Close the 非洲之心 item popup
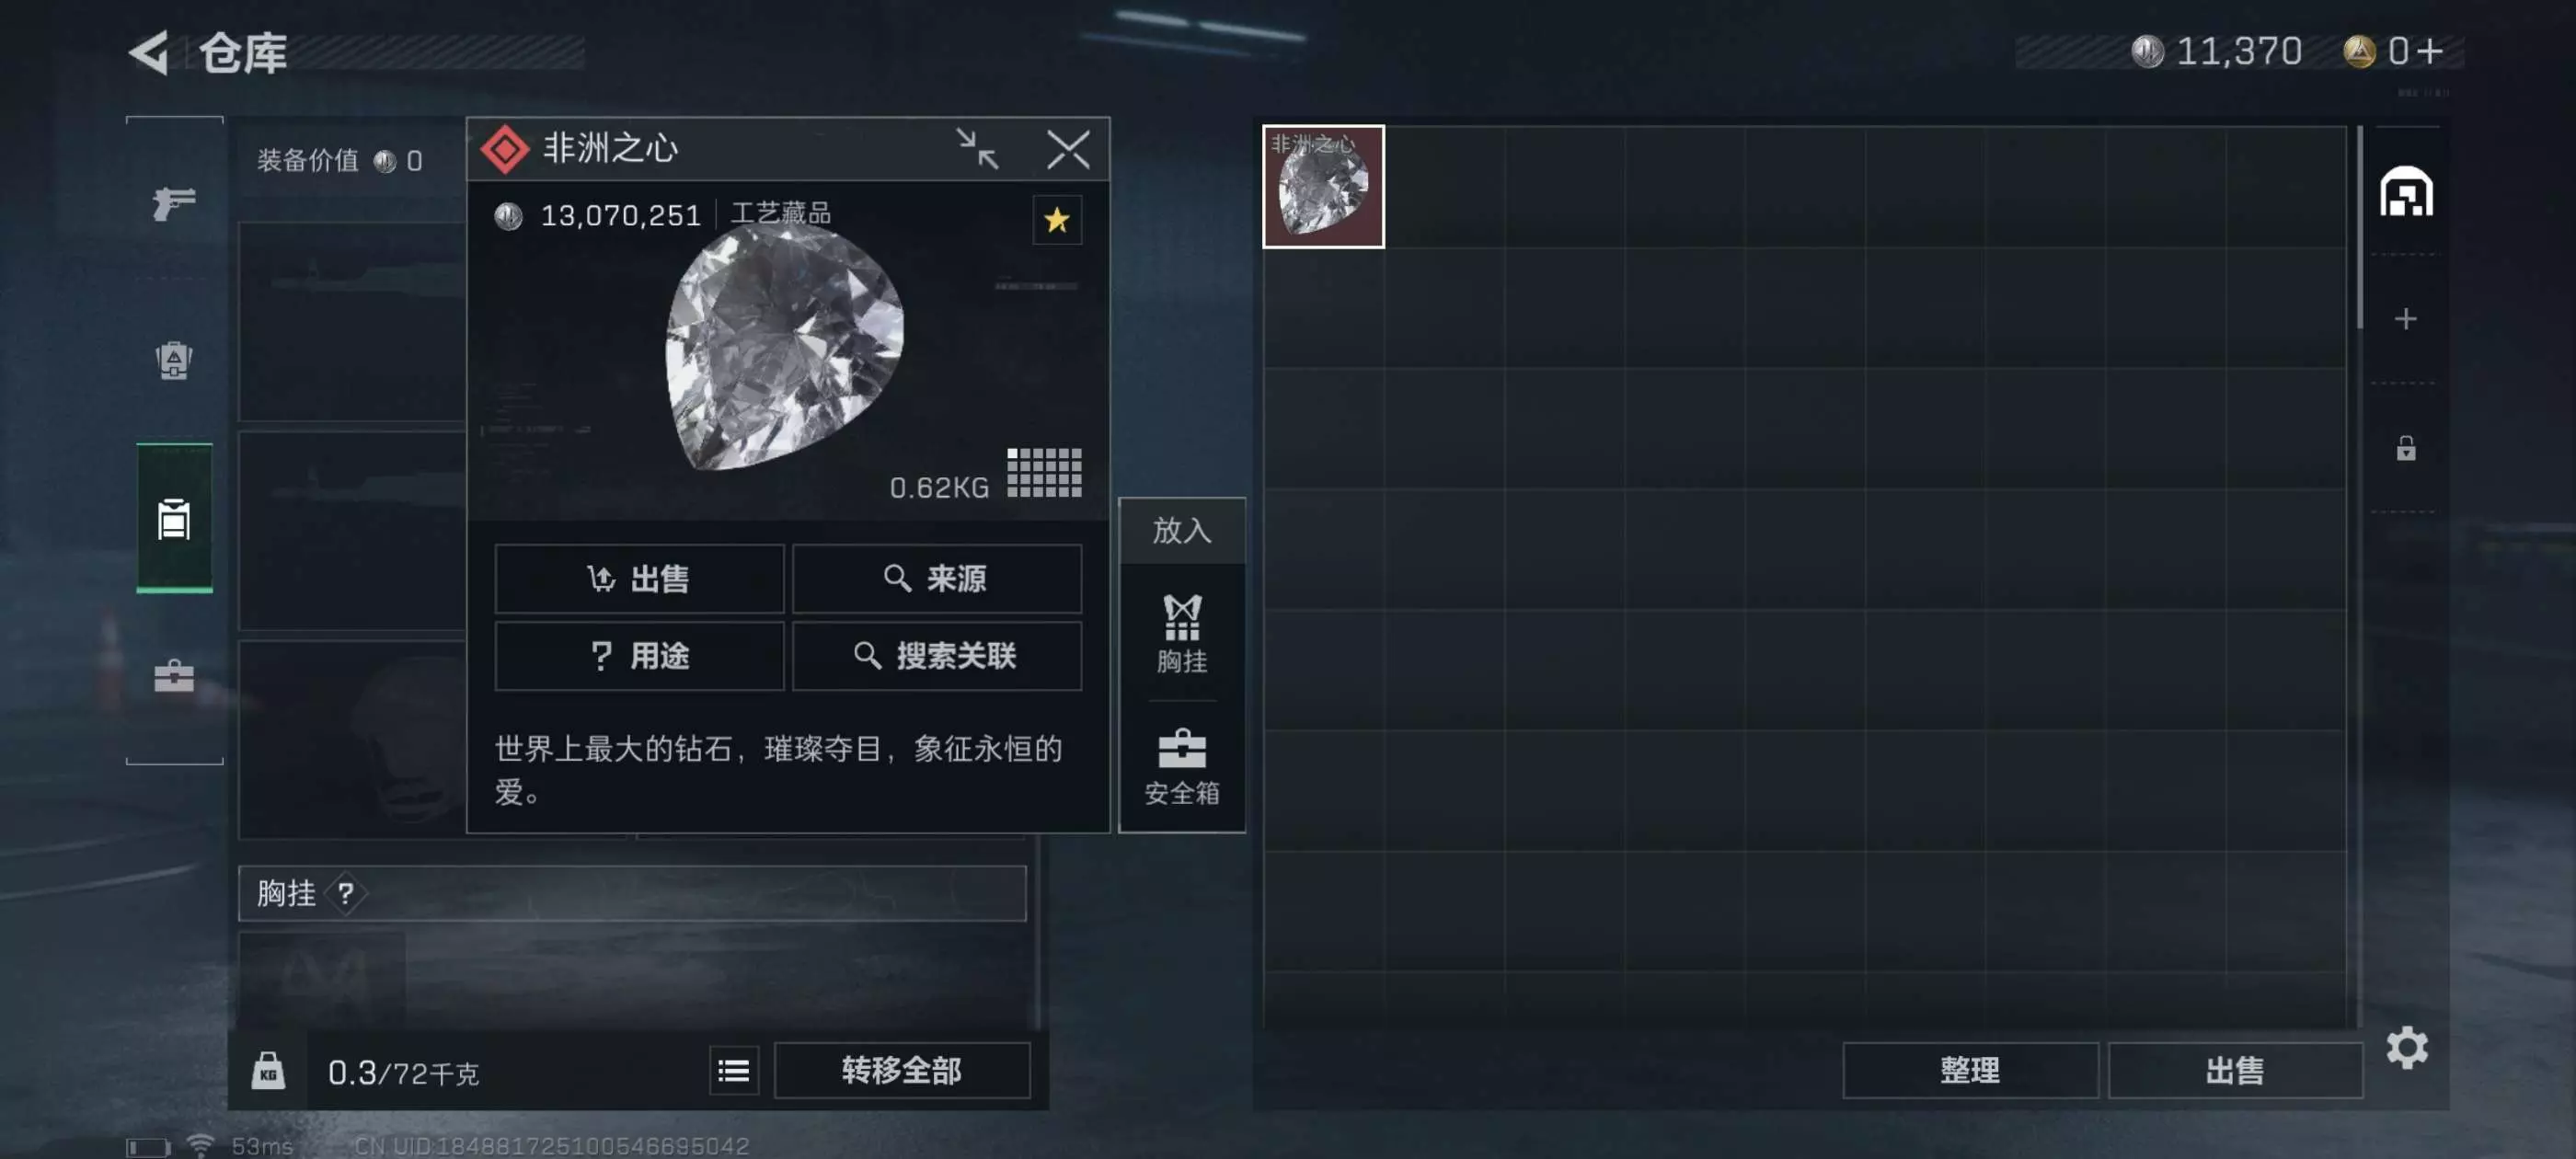This screenshot has height=1159, width=2576. (x=1067, y=149)
